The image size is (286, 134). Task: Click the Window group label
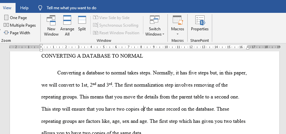[104, 40]
